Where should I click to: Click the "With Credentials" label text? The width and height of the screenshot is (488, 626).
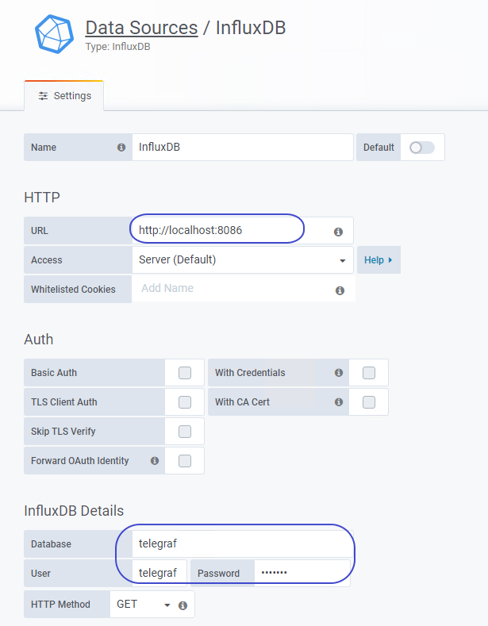click(250, 373)
